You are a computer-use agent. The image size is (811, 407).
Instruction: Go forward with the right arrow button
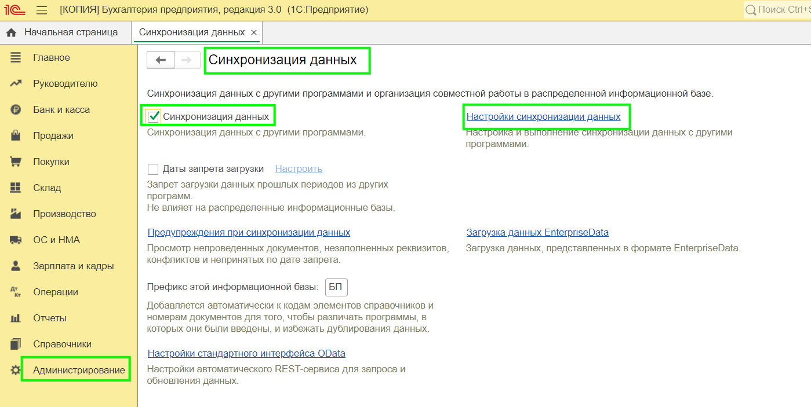click(x=187, y=60)
